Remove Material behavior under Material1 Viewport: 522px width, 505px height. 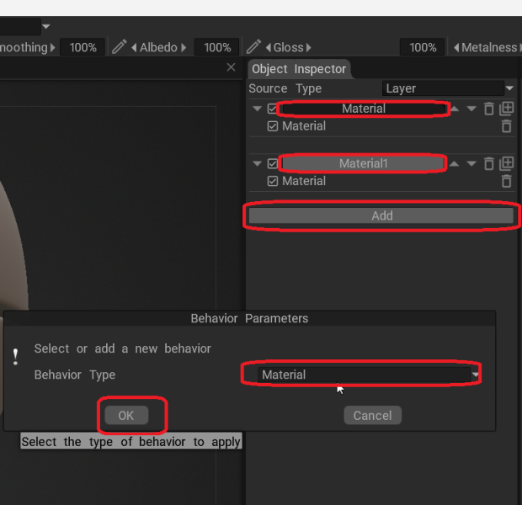click(506, 182)
